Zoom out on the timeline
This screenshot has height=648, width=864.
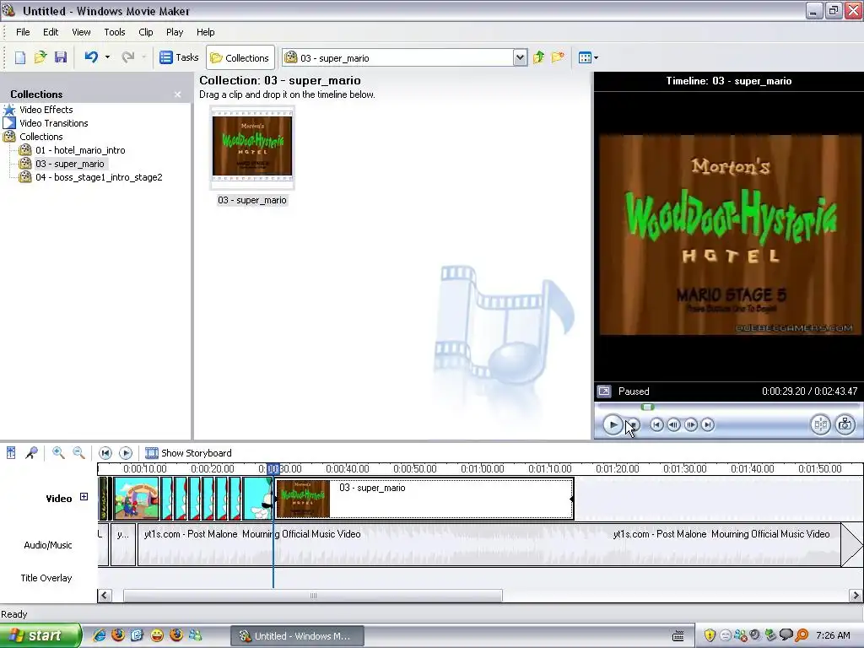tap(78, 453)
